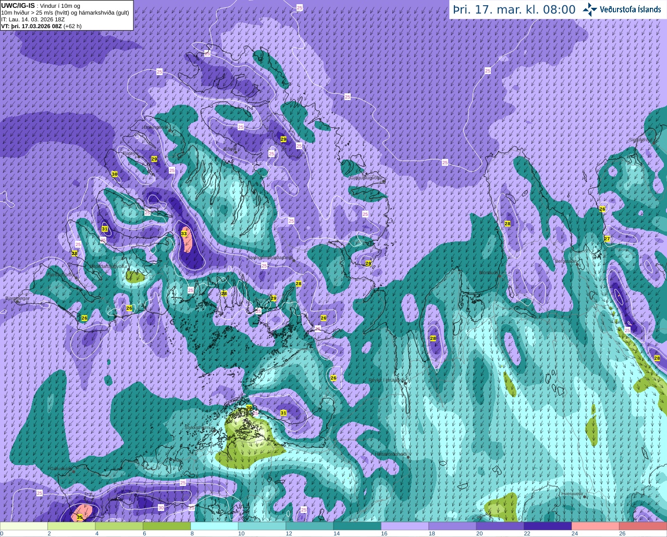
Task: Click the white '30' contour label
Action: [x=161, y=507]
